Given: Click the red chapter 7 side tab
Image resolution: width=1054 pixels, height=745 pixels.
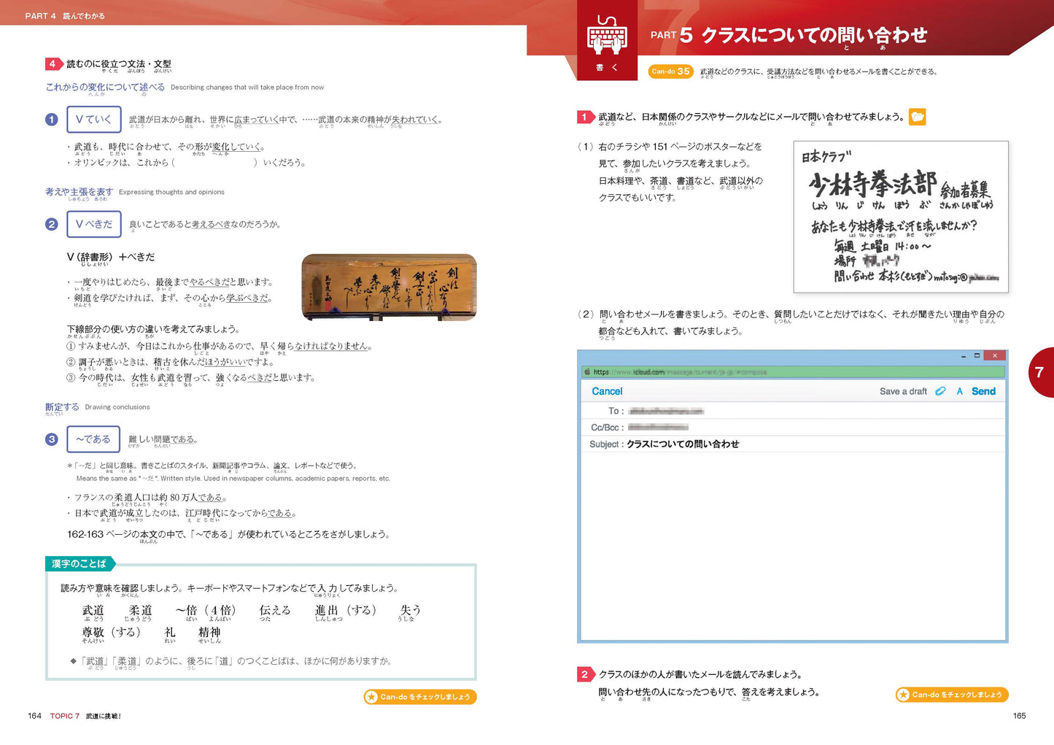Looking at the screenshot, I should (1041, 373).
